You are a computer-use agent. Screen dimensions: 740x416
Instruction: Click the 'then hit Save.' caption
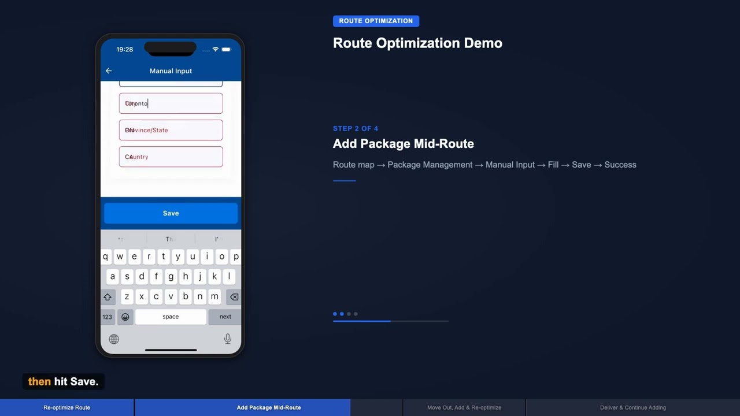click(x=63, y=381)
